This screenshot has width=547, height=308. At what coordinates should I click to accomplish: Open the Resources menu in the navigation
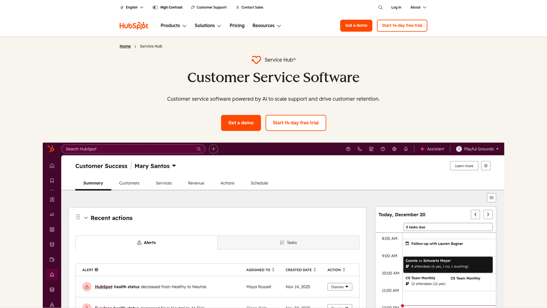266,26
